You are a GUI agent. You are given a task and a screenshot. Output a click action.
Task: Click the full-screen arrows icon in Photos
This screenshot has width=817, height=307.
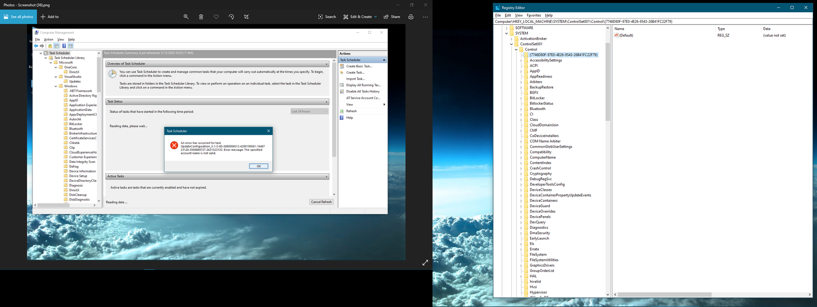425,263
